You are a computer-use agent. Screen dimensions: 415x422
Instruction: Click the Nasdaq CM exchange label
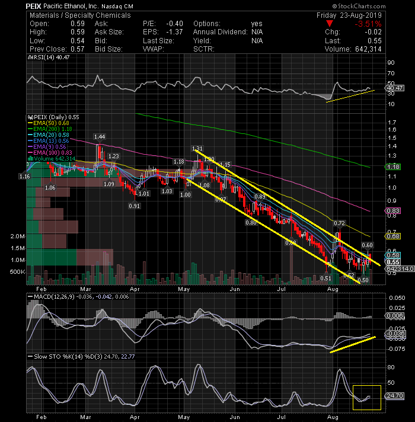click(117, 6)
